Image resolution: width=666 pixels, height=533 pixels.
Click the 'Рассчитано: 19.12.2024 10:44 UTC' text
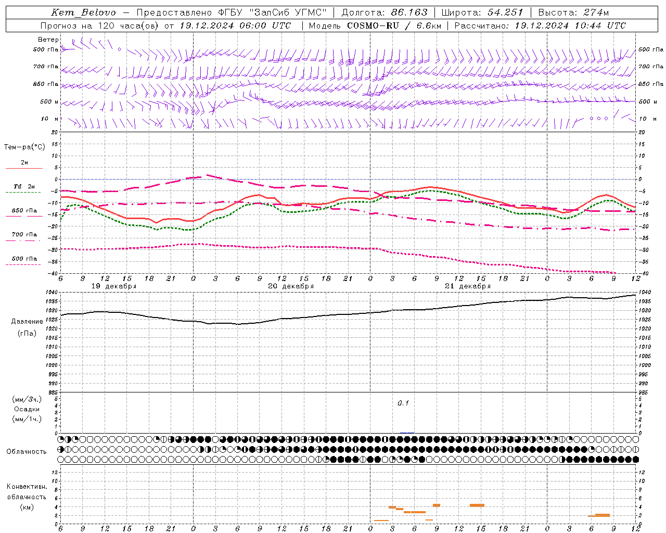(540, 26)
